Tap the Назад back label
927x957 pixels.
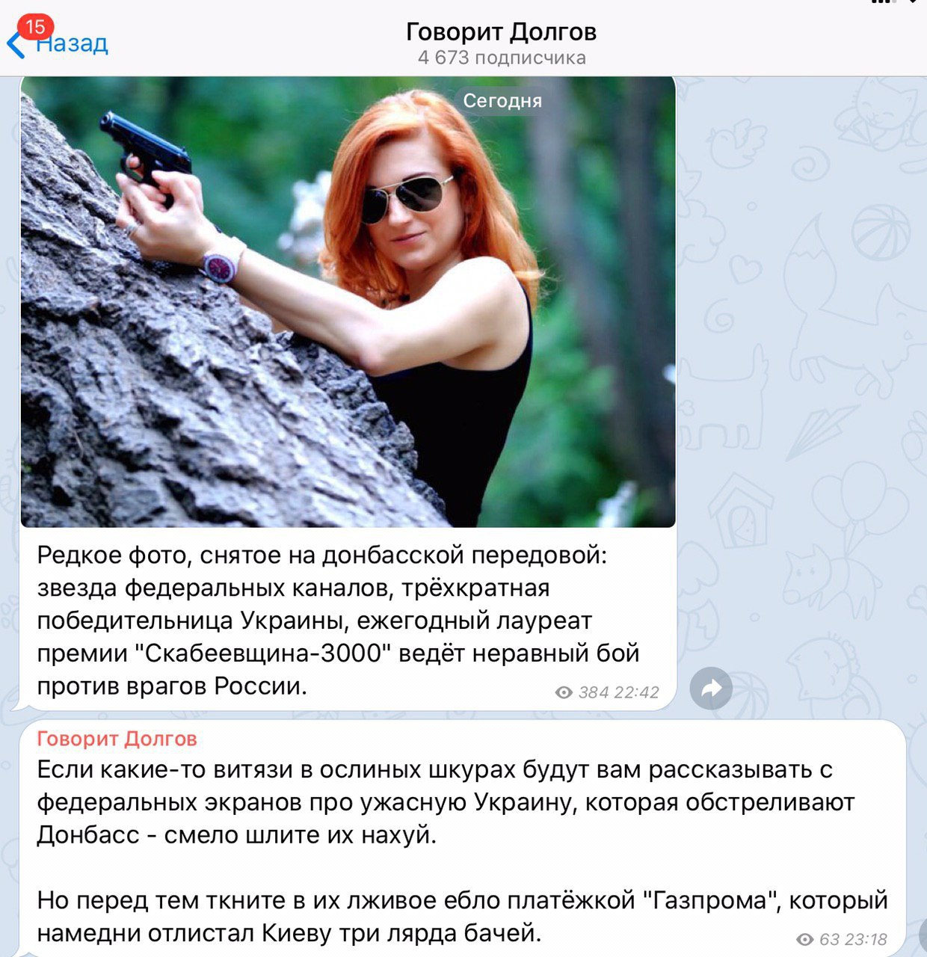(73, 43)
